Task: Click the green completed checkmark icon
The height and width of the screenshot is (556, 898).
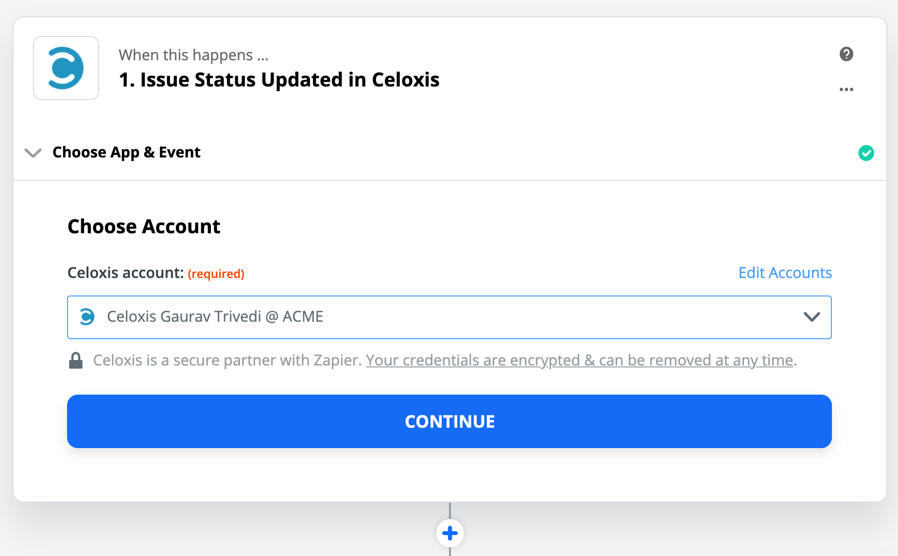Action: point(866,153)
